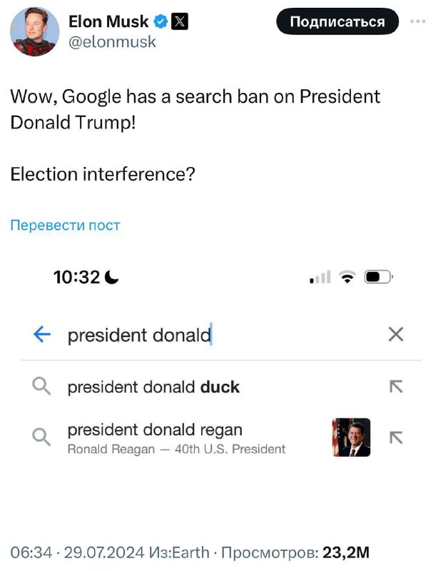
Task: Open the three-dots more options menu
Action: pos(417,21)
